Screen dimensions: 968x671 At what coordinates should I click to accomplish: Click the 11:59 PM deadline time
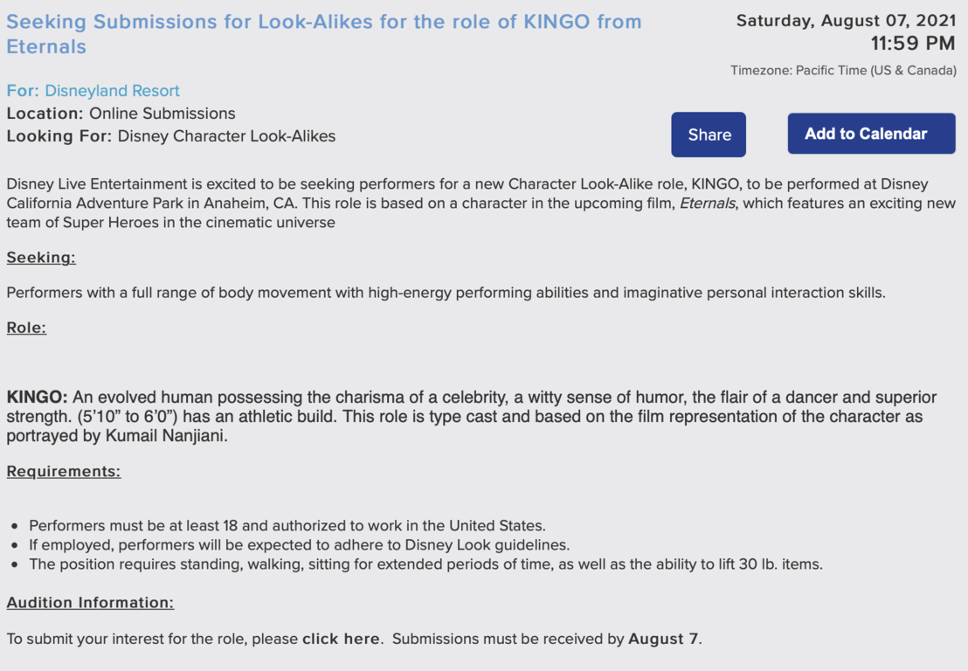coord(913,44)
